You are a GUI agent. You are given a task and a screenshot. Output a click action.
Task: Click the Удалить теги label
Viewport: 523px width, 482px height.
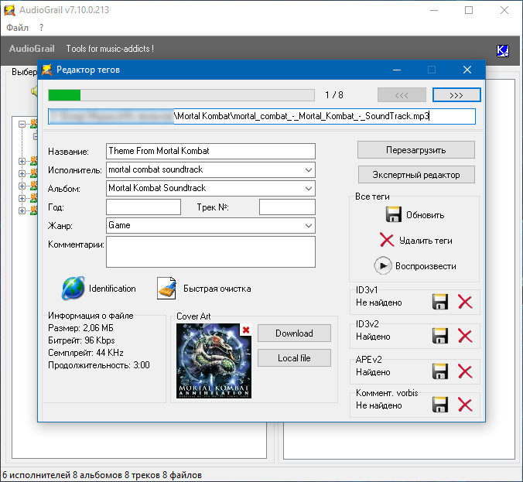[426, 241]
